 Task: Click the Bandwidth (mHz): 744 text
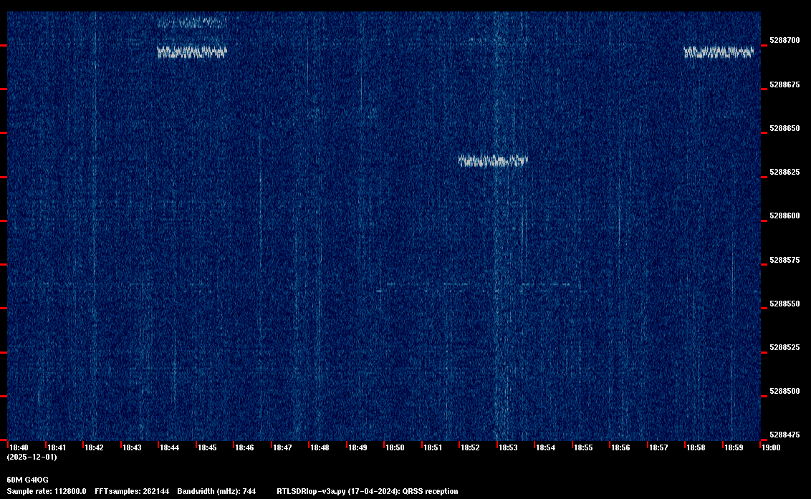click(x=216, y=491)
